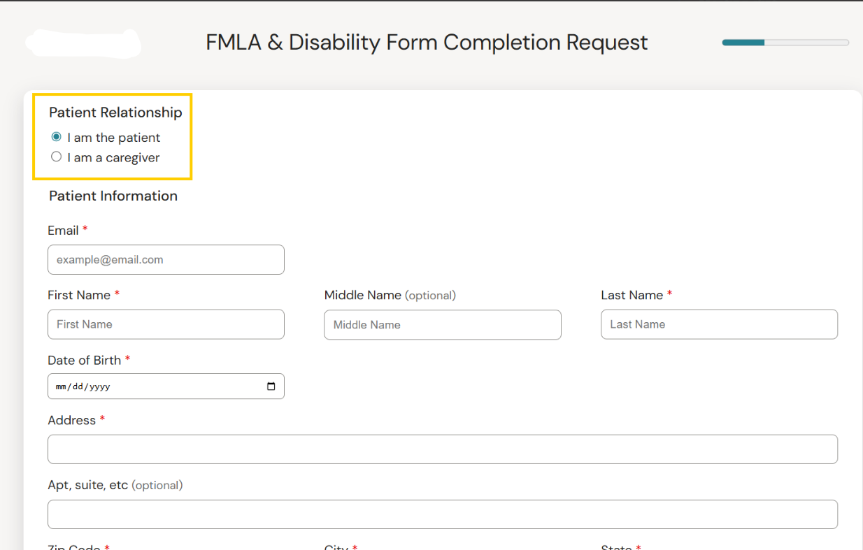863x550 pixels.
Task: Click into the Middle Name field
Action: click(442, 325)
